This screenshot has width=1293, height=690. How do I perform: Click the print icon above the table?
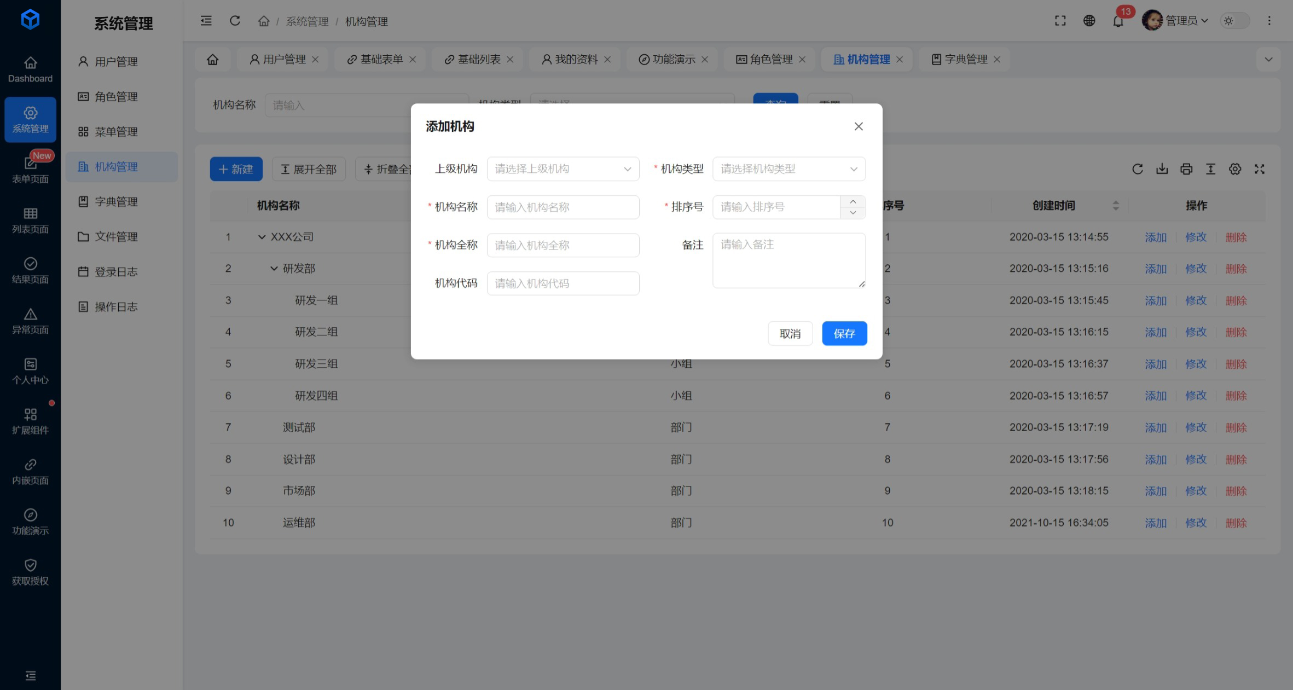[x=1186, y=169]
